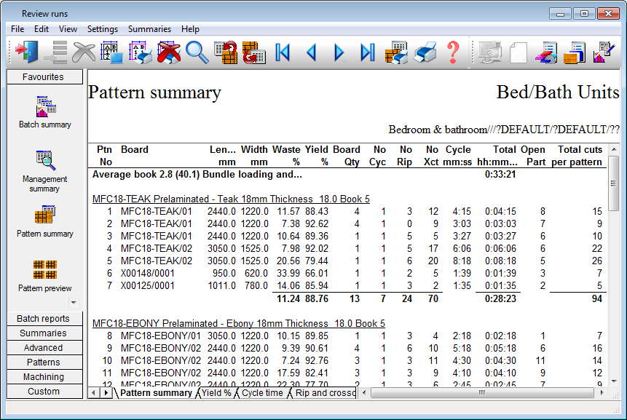This screenshot has width=627, height=420.
Task: Click the tab scroll left arrow
Action: pos(93,393)
